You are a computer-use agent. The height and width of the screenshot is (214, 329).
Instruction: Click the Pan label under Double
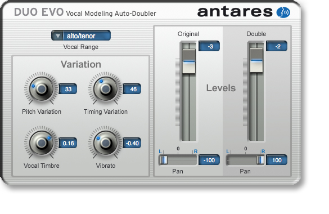[245, 171]
